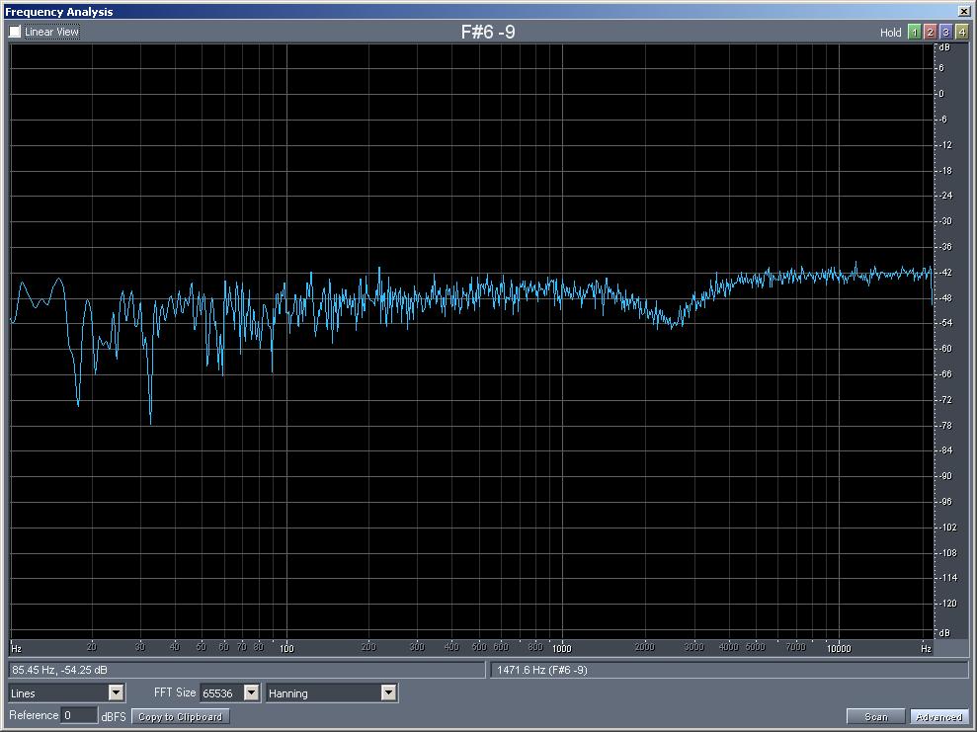Image resolution: width=977 pixels, height=732 pixels.
Task: Click the Copy to Clipboard button
Action: (x=181, y=716)
